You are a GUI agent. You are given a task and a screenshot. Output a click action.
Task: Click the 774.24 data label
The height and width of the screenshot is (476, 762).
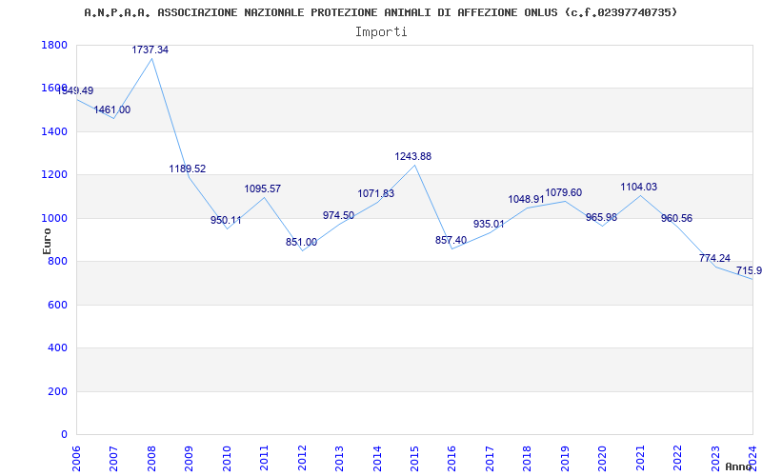[715, 258]
